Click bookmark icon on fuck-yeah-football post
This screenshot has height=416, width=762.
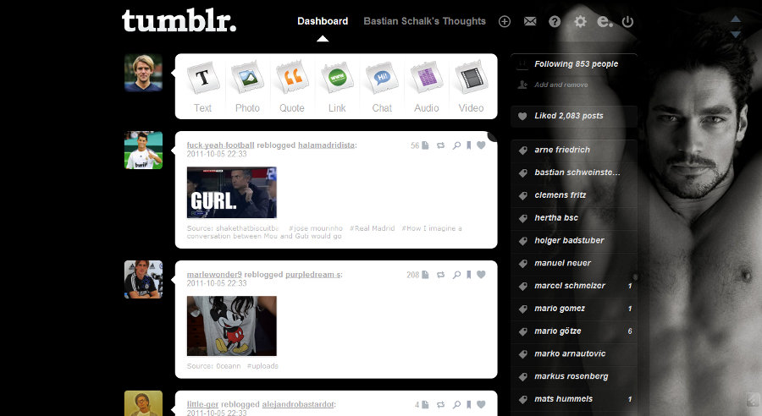pyautogui.click(x=468, y=145)
